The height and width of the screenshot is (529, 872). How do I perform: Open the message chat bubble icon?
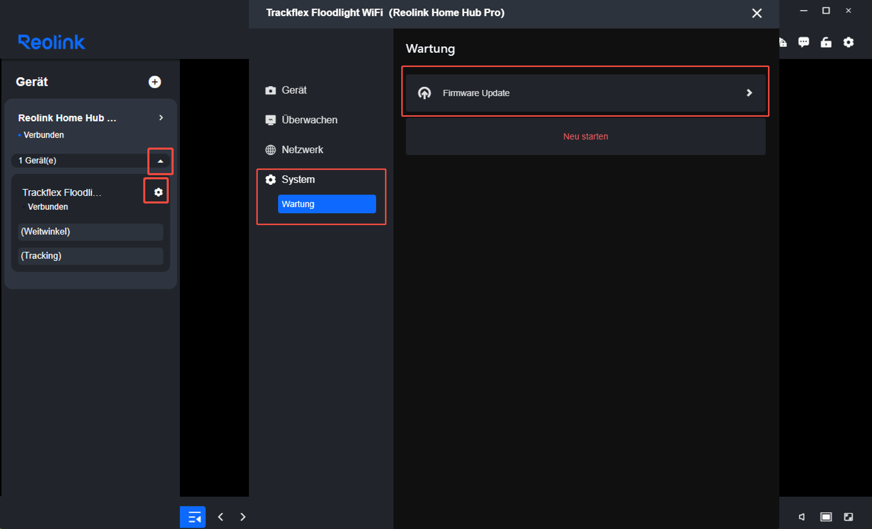click(x=803, y=42)
